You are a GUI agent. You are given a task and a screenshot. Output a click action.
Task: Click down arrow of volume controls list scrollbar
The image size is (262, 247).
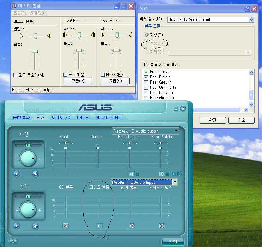pos(251,104)
